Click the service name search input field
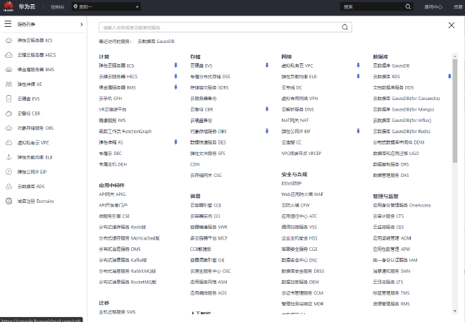Image resolution: width=465 pixels, height=322 pixels. 220,27
